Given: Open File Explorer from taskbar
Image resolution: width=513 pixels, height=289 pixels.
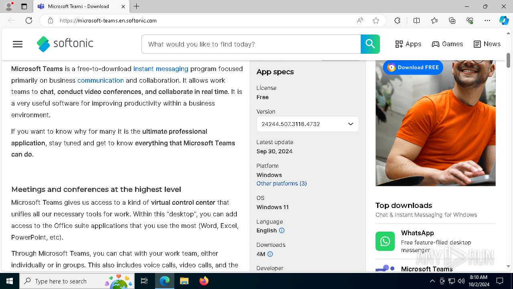Looking at the screenshot, I should coord(184,281).
